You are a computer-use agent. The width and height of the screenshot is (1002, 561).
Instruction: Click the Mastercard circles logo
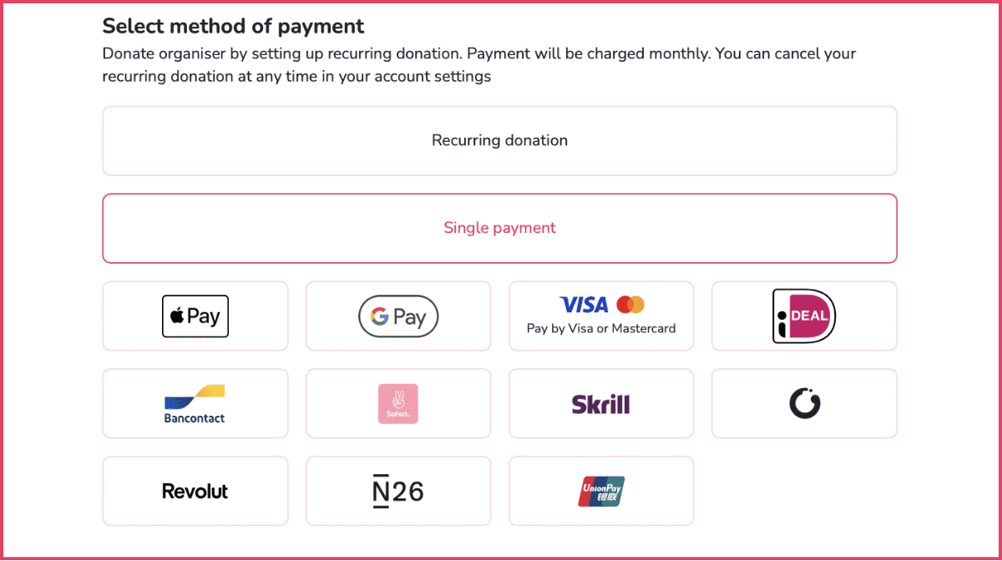[630, 305]
